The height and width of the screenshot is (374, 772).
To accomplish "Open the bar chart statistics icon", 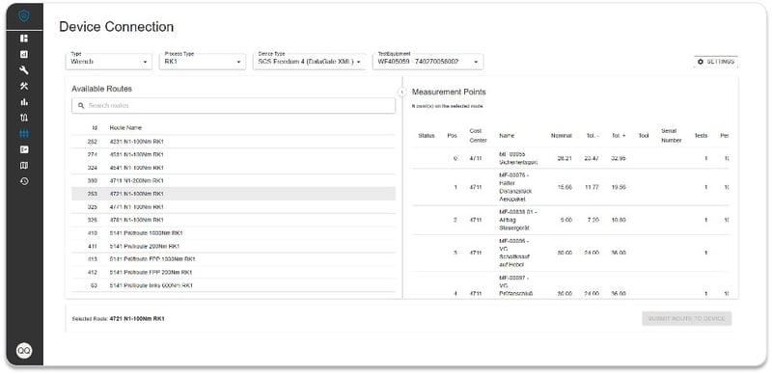I will pos(24,102).
